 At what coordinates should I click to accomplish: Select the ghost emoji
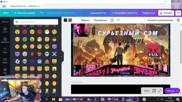tap(17, 61)
